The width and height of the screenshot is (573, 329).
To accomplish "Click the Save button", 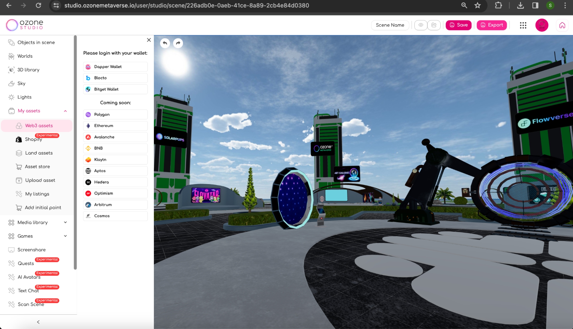I will pyautogui.click(x=458, y=25).
